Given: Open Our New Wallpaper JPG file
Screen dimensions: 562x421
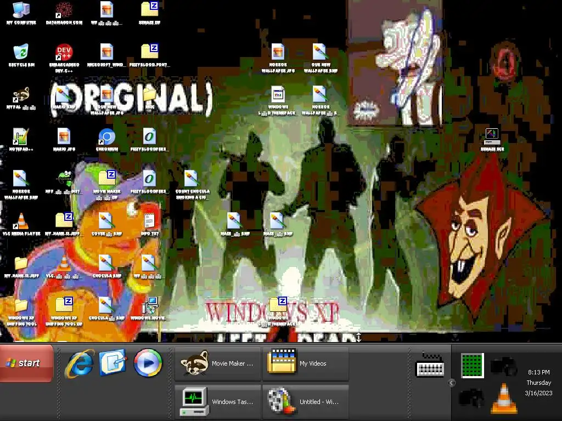Looking at the screenshot, I should (106, 101).
